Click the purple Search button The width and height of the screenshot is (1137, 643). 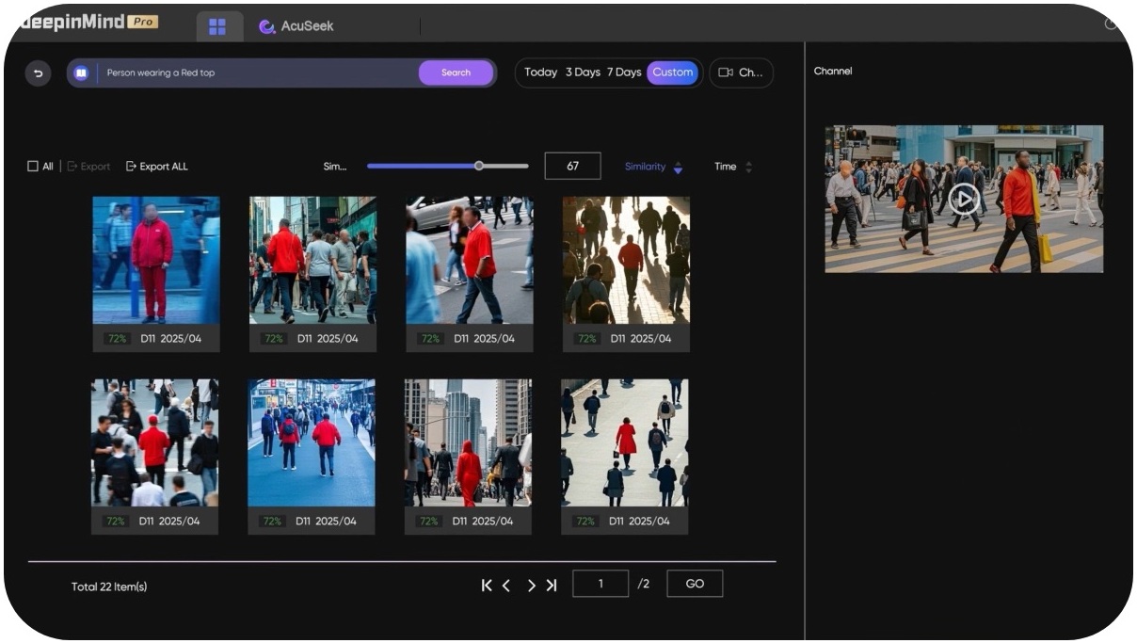[456, 72]
